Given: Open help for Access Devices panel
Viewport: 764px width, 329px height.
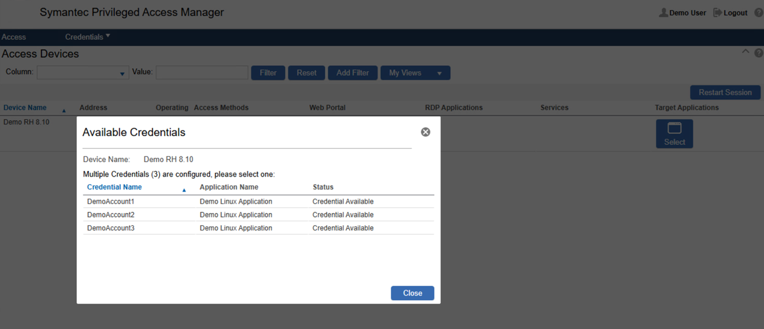Looking at the screenshot, I should 759,53.
